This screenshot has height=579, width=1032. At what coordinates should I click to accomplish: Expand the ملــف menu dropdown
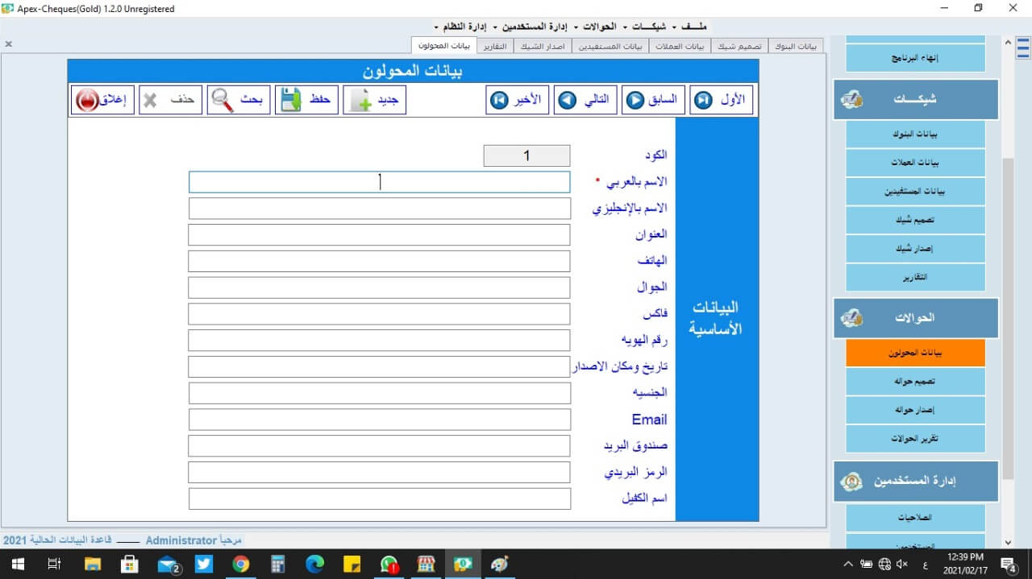point(694,26)
